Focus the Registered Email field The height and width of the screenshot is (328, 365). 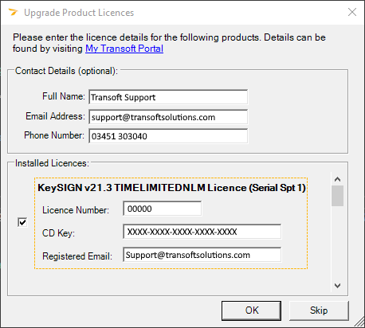tap(202, 255)
